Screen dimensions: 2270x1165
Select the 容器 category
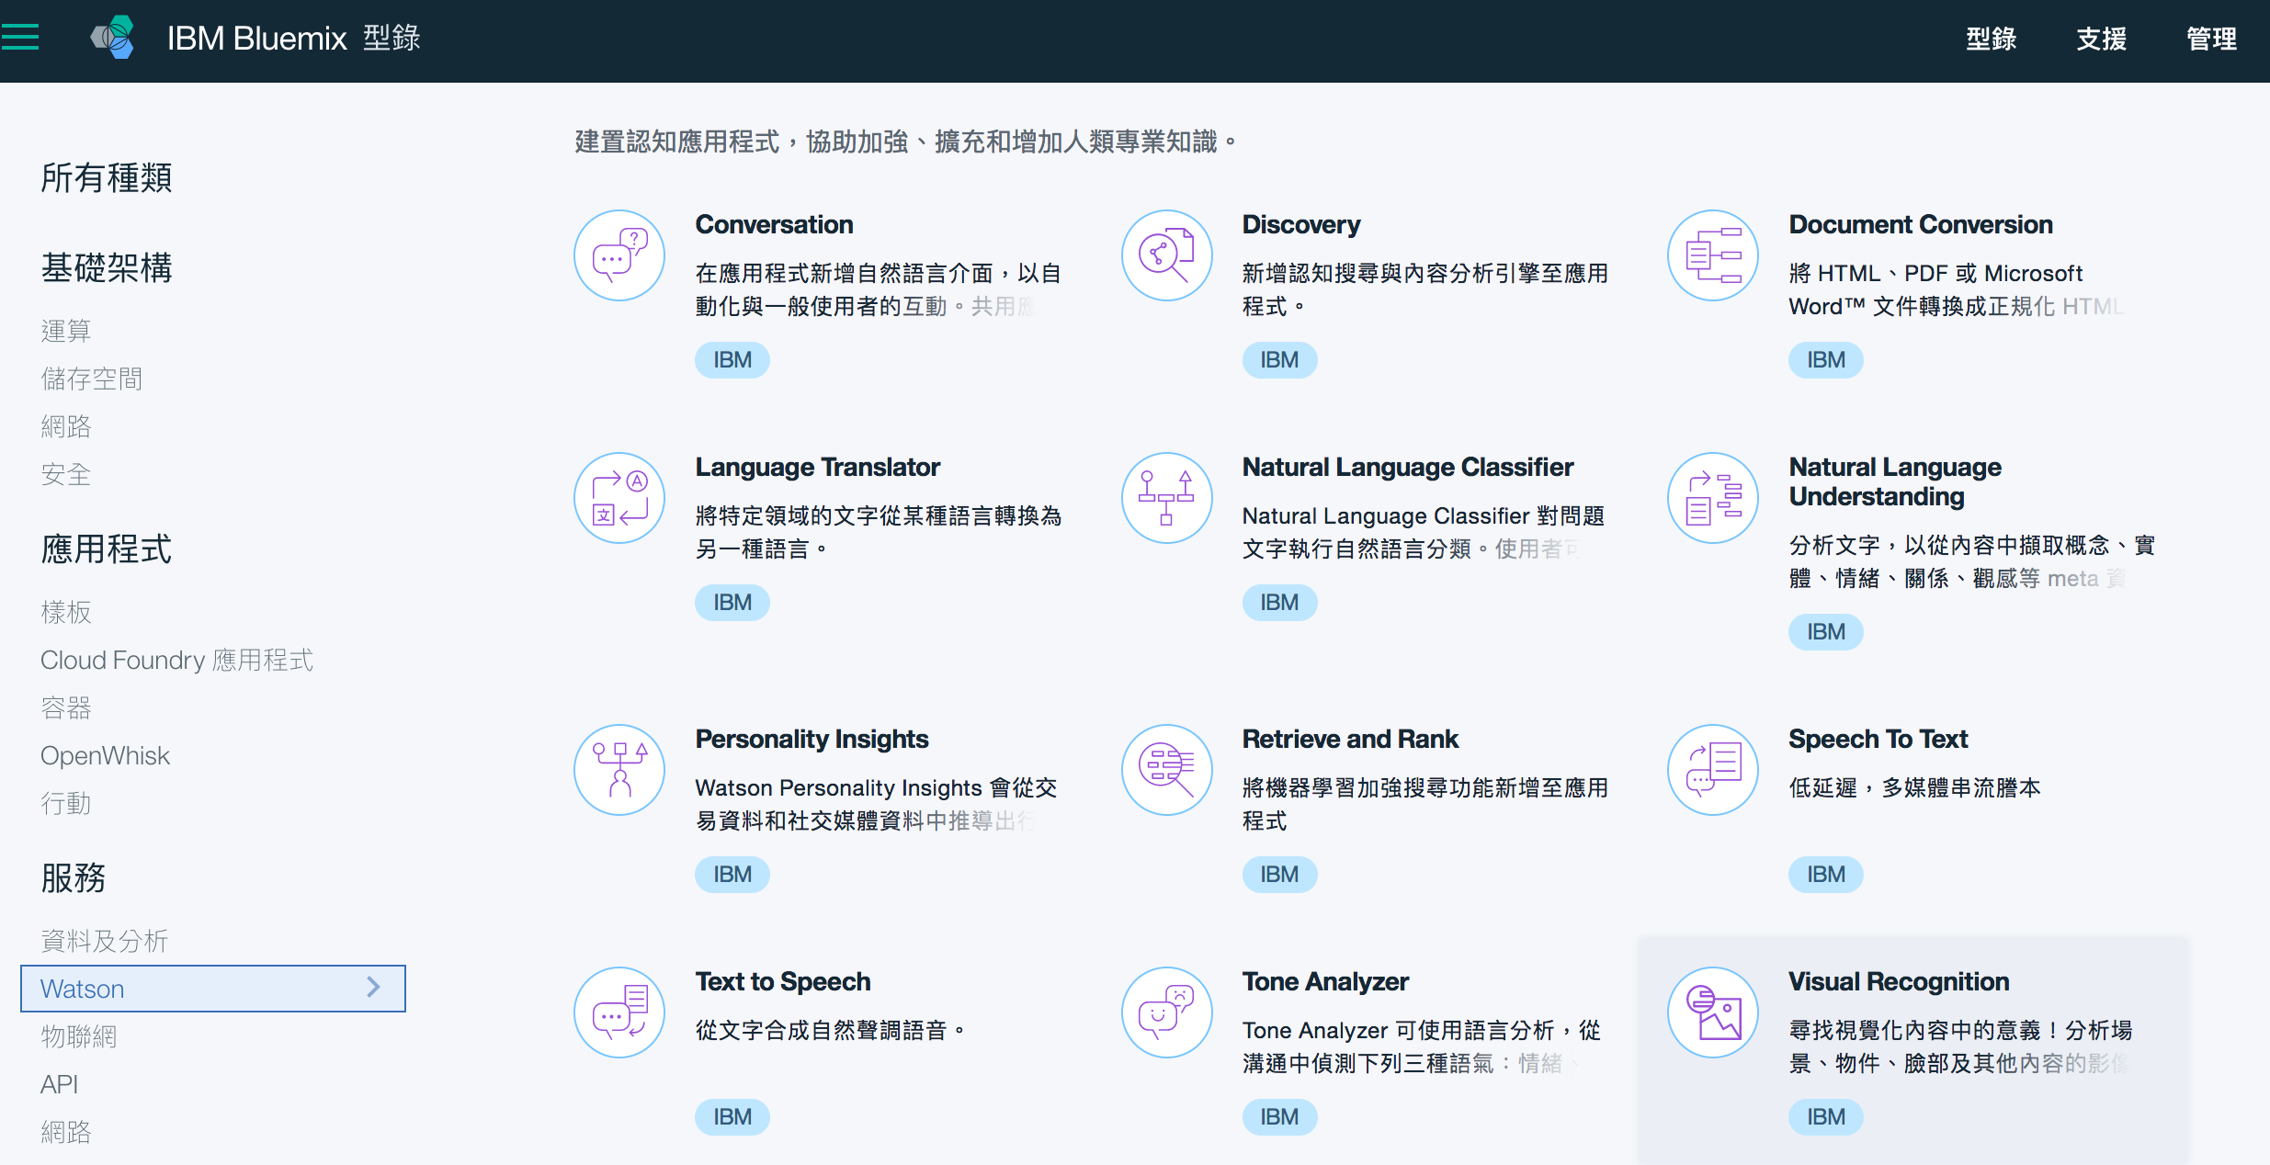tap(66, 707)
